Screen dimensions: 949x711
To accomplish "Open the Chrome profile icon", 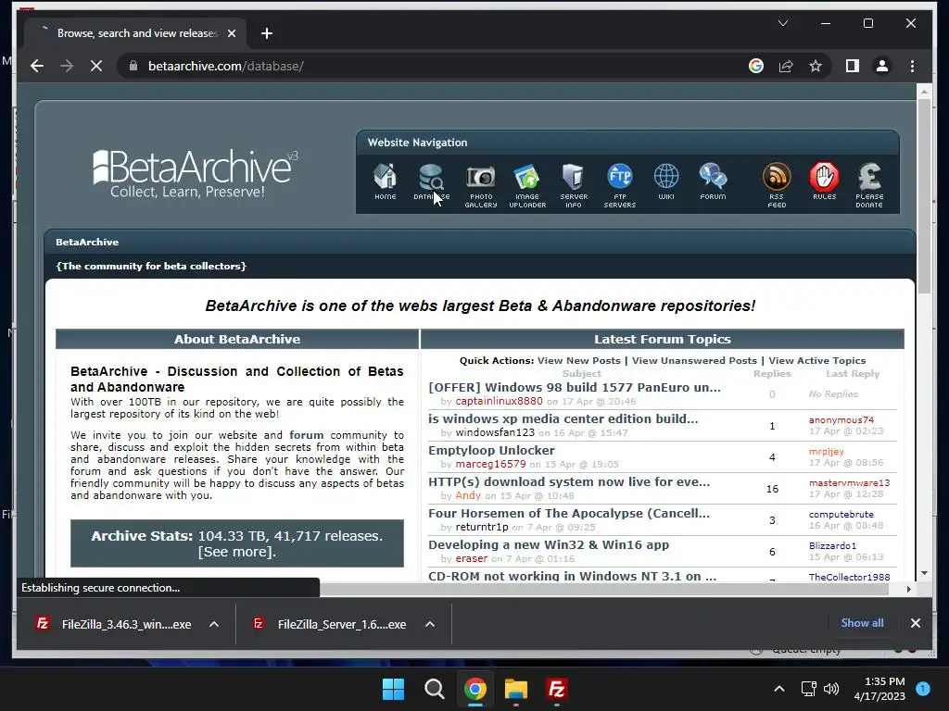I will pos(882,66).
